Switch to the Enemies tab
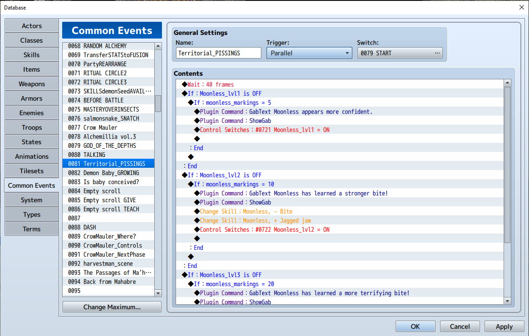 [x=32, y=113]
